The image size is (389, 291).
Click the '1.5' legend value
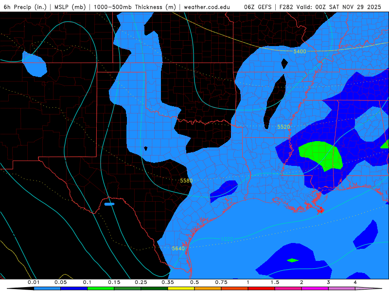click(x=275, y=282)
